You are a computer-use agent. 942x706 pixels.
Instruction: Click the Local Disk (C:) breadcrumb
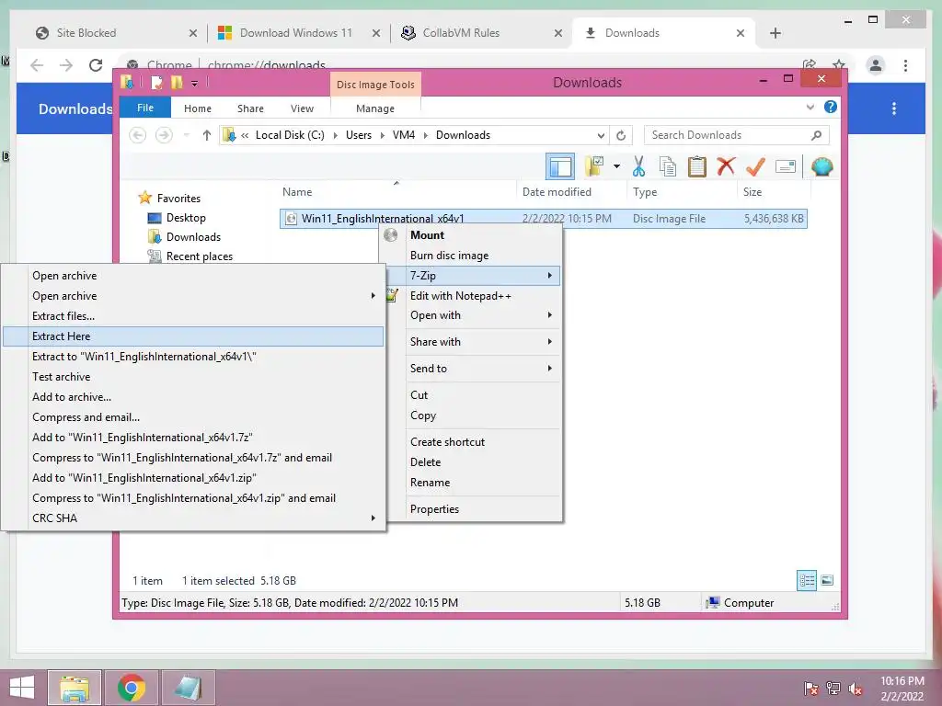click(290, 135)
